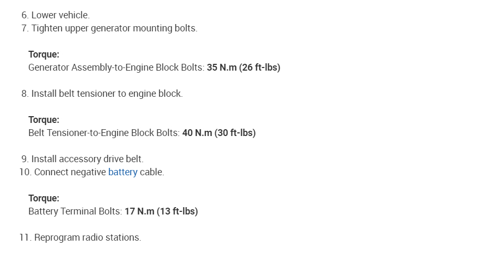Click the 'Lower vehicle' step text
The image size is (477, 260).
[60, 15]
